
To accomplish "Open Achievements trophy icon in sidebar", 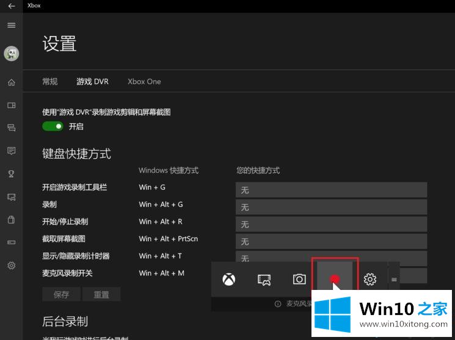I will (12, 174).
